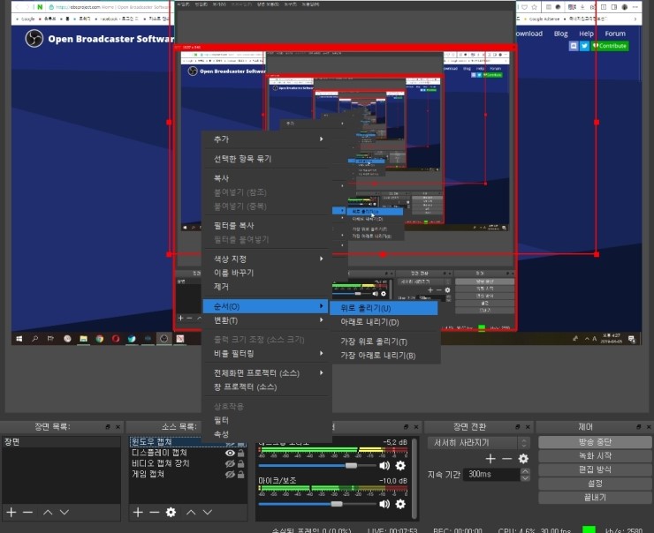Viewport: 654px width, 533px height.
Task: Select 위로 올리기(U) in order submenu
Action: pos(384,308)
